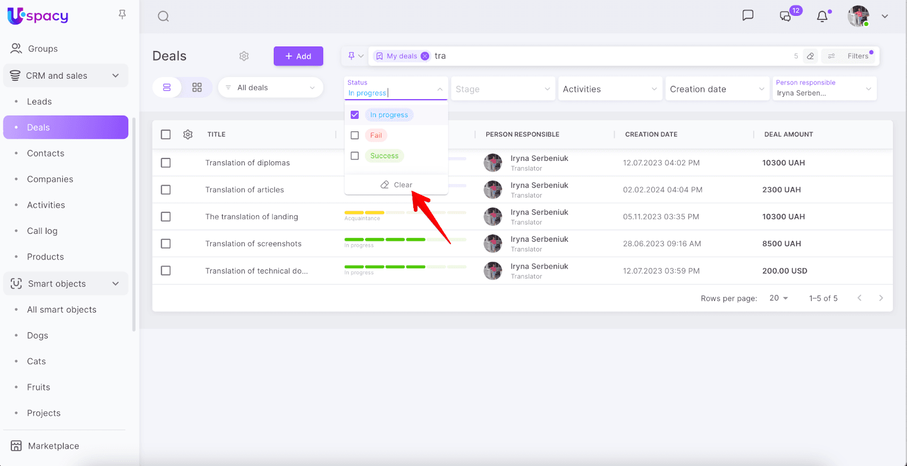Remove the My deals filter chip
Image resolution: width=907 pixels, height=466 pixels.
(425, 56)
